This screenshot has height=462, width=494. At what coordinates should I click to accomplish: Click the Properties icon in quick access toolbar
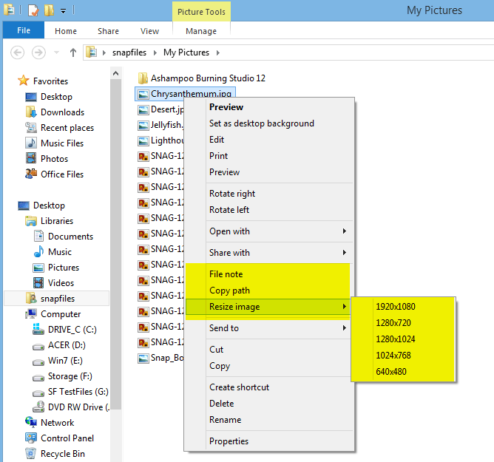tap(33, 10)
